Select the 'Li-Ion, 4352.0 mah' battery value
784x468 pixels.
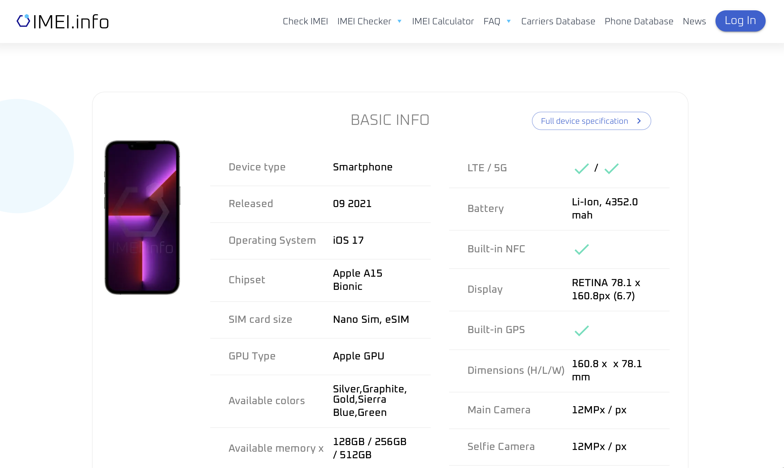click(605, 209)
